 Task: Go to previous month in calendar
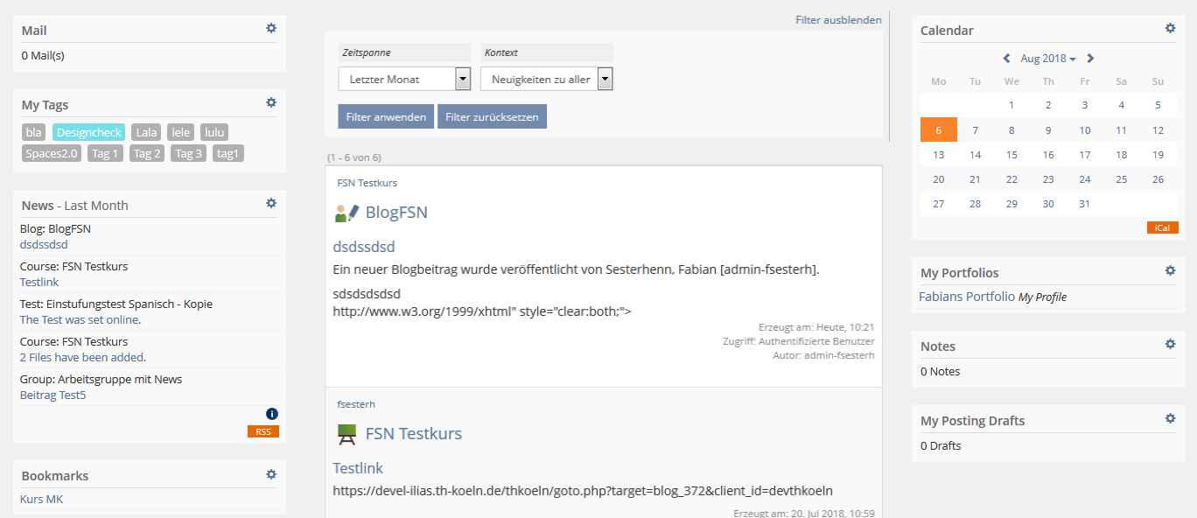pyautogui.click(x=1007, y=59)
